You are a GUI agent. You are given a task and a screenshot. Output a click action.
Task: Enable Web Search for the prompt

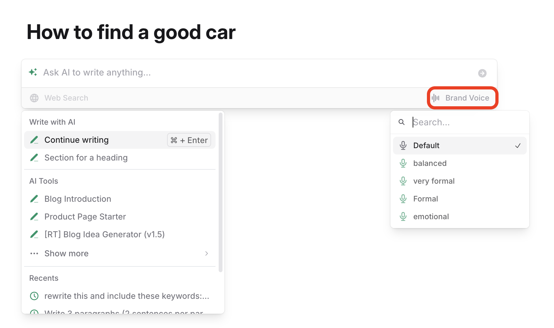[66, 98]
